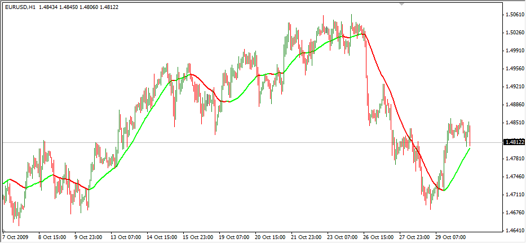Select the 13 Oct 07:00 time label

(125, 237)
